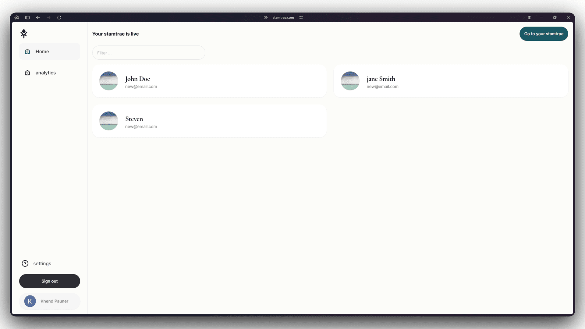Click the stamtrae.com address bar

tap(283, 17)
